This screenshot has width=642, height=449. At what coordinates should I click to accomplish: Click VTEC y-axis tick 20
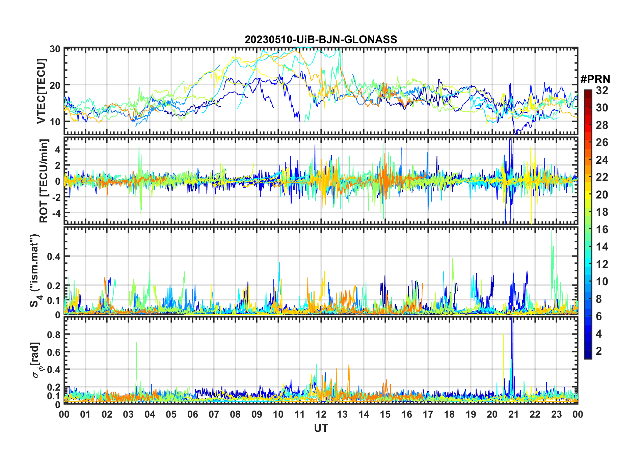coord(55,85)
